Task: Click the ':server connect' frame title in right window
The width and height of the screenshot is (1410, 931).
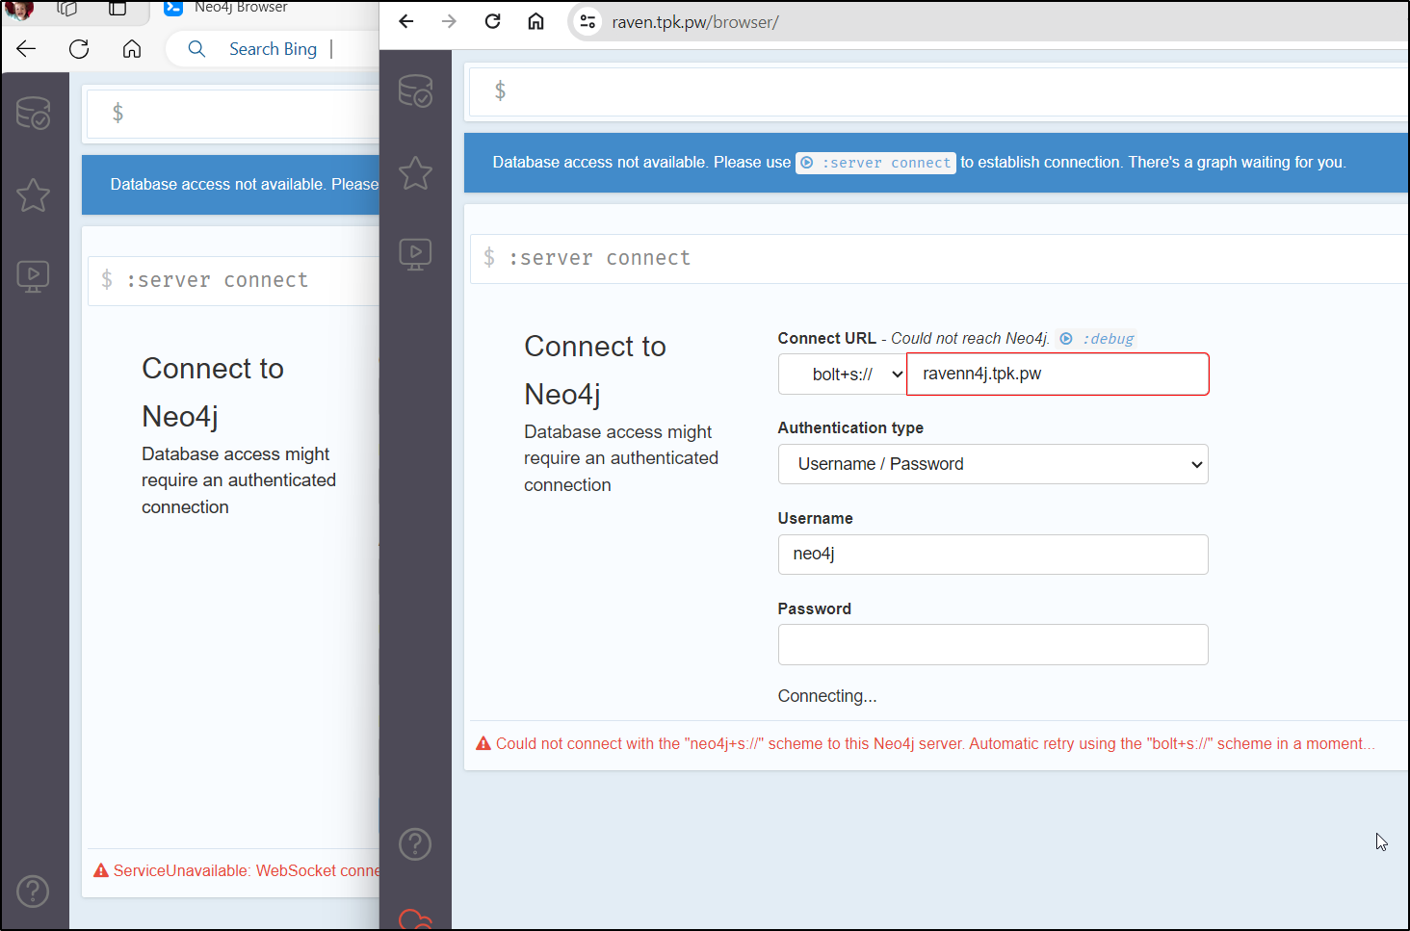Action: point(600,258)
